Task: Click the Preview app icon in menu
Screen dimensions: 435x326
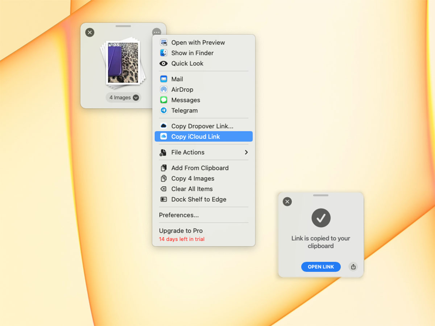Action: point(163,42)
